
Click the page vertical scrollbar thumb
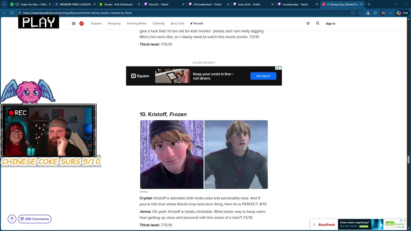click(x=409, y=160)
